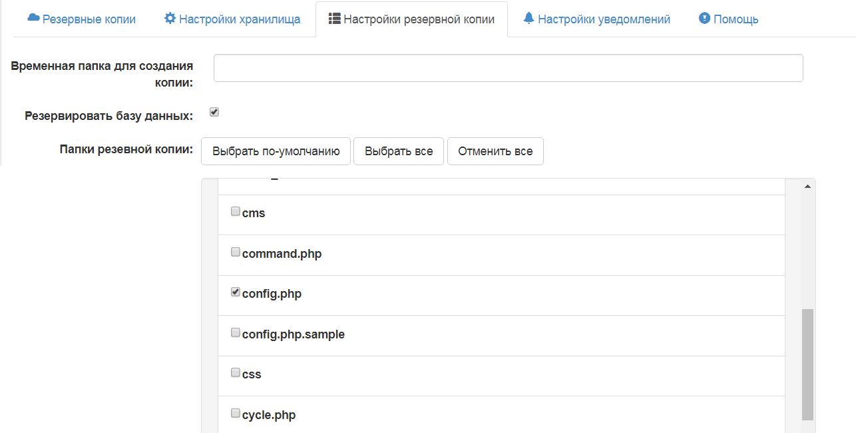Click the temporary folder input field

(x=508, y=67)
